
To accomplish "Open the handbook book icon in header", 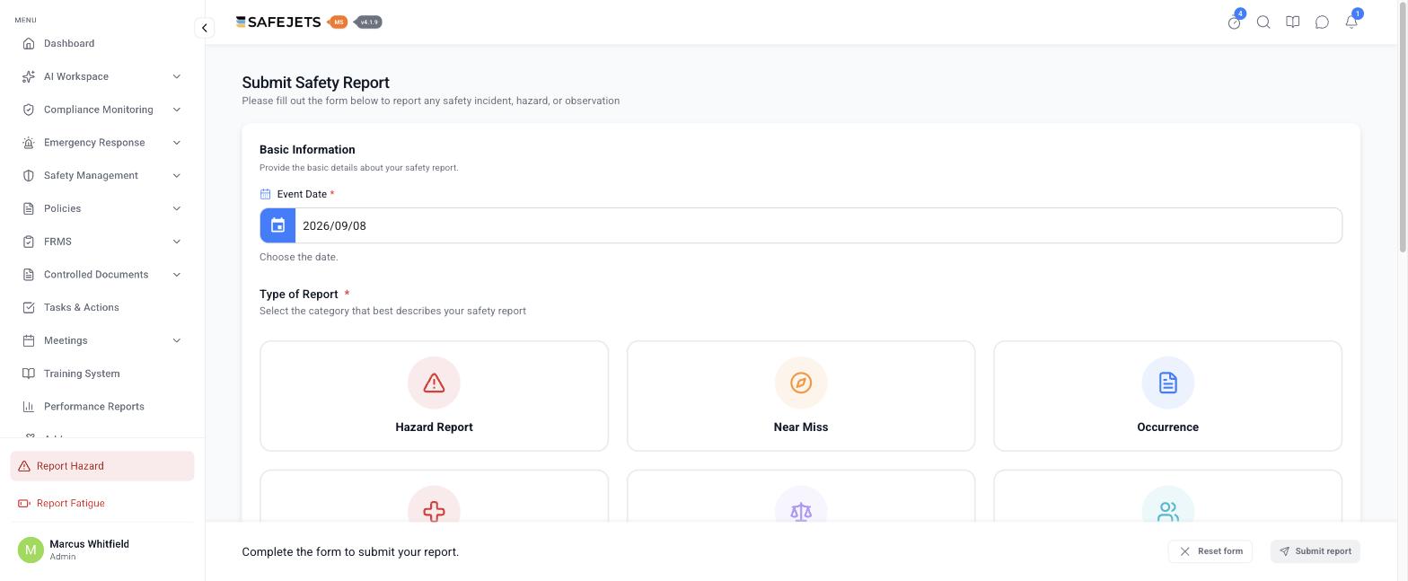I will click(x=1293, y=22).
